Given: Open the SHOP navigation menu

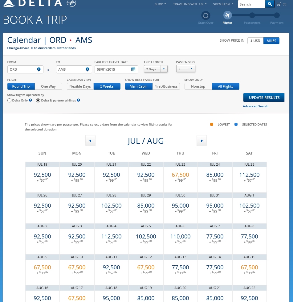Looking at the screenshot, I should 160,4.
